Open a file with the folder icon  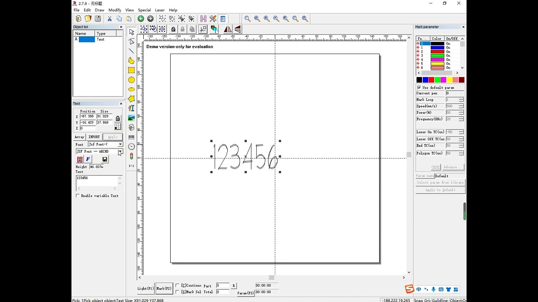88,18
